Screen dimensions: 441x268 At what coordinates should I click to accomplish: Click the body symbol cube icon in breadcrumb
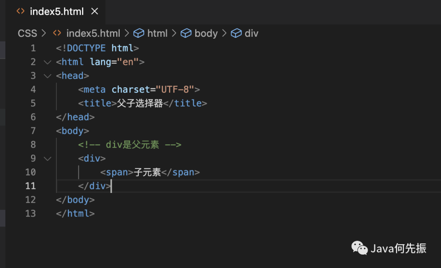tap(186, 33)
